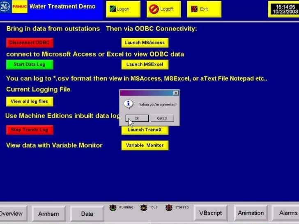The height and width of the screenshot is (224, 299).
Task: Click the RUNNING traffic light icon
Action: coord(113,208)
